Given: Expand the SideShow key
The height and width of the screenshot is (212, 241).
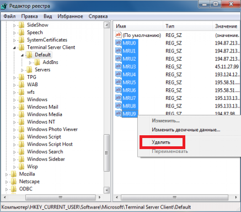Looking at the screenshot, I should (x=14, y=25).
